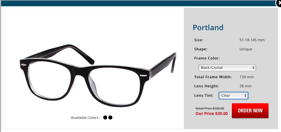Click the 38 mm lens height value
This screenshot has width=281, height=132.
click(246, 86)
